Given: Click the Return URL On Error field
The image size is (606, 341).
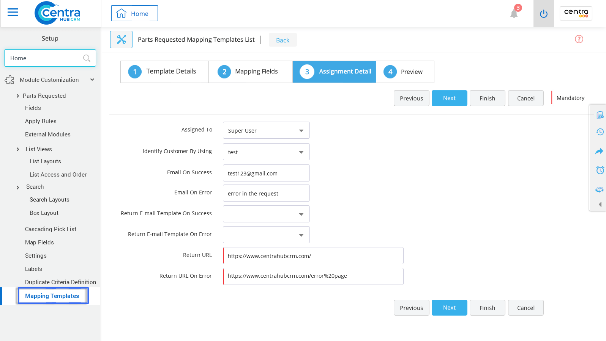Looking at the screenshot, I should pos(313,276).
